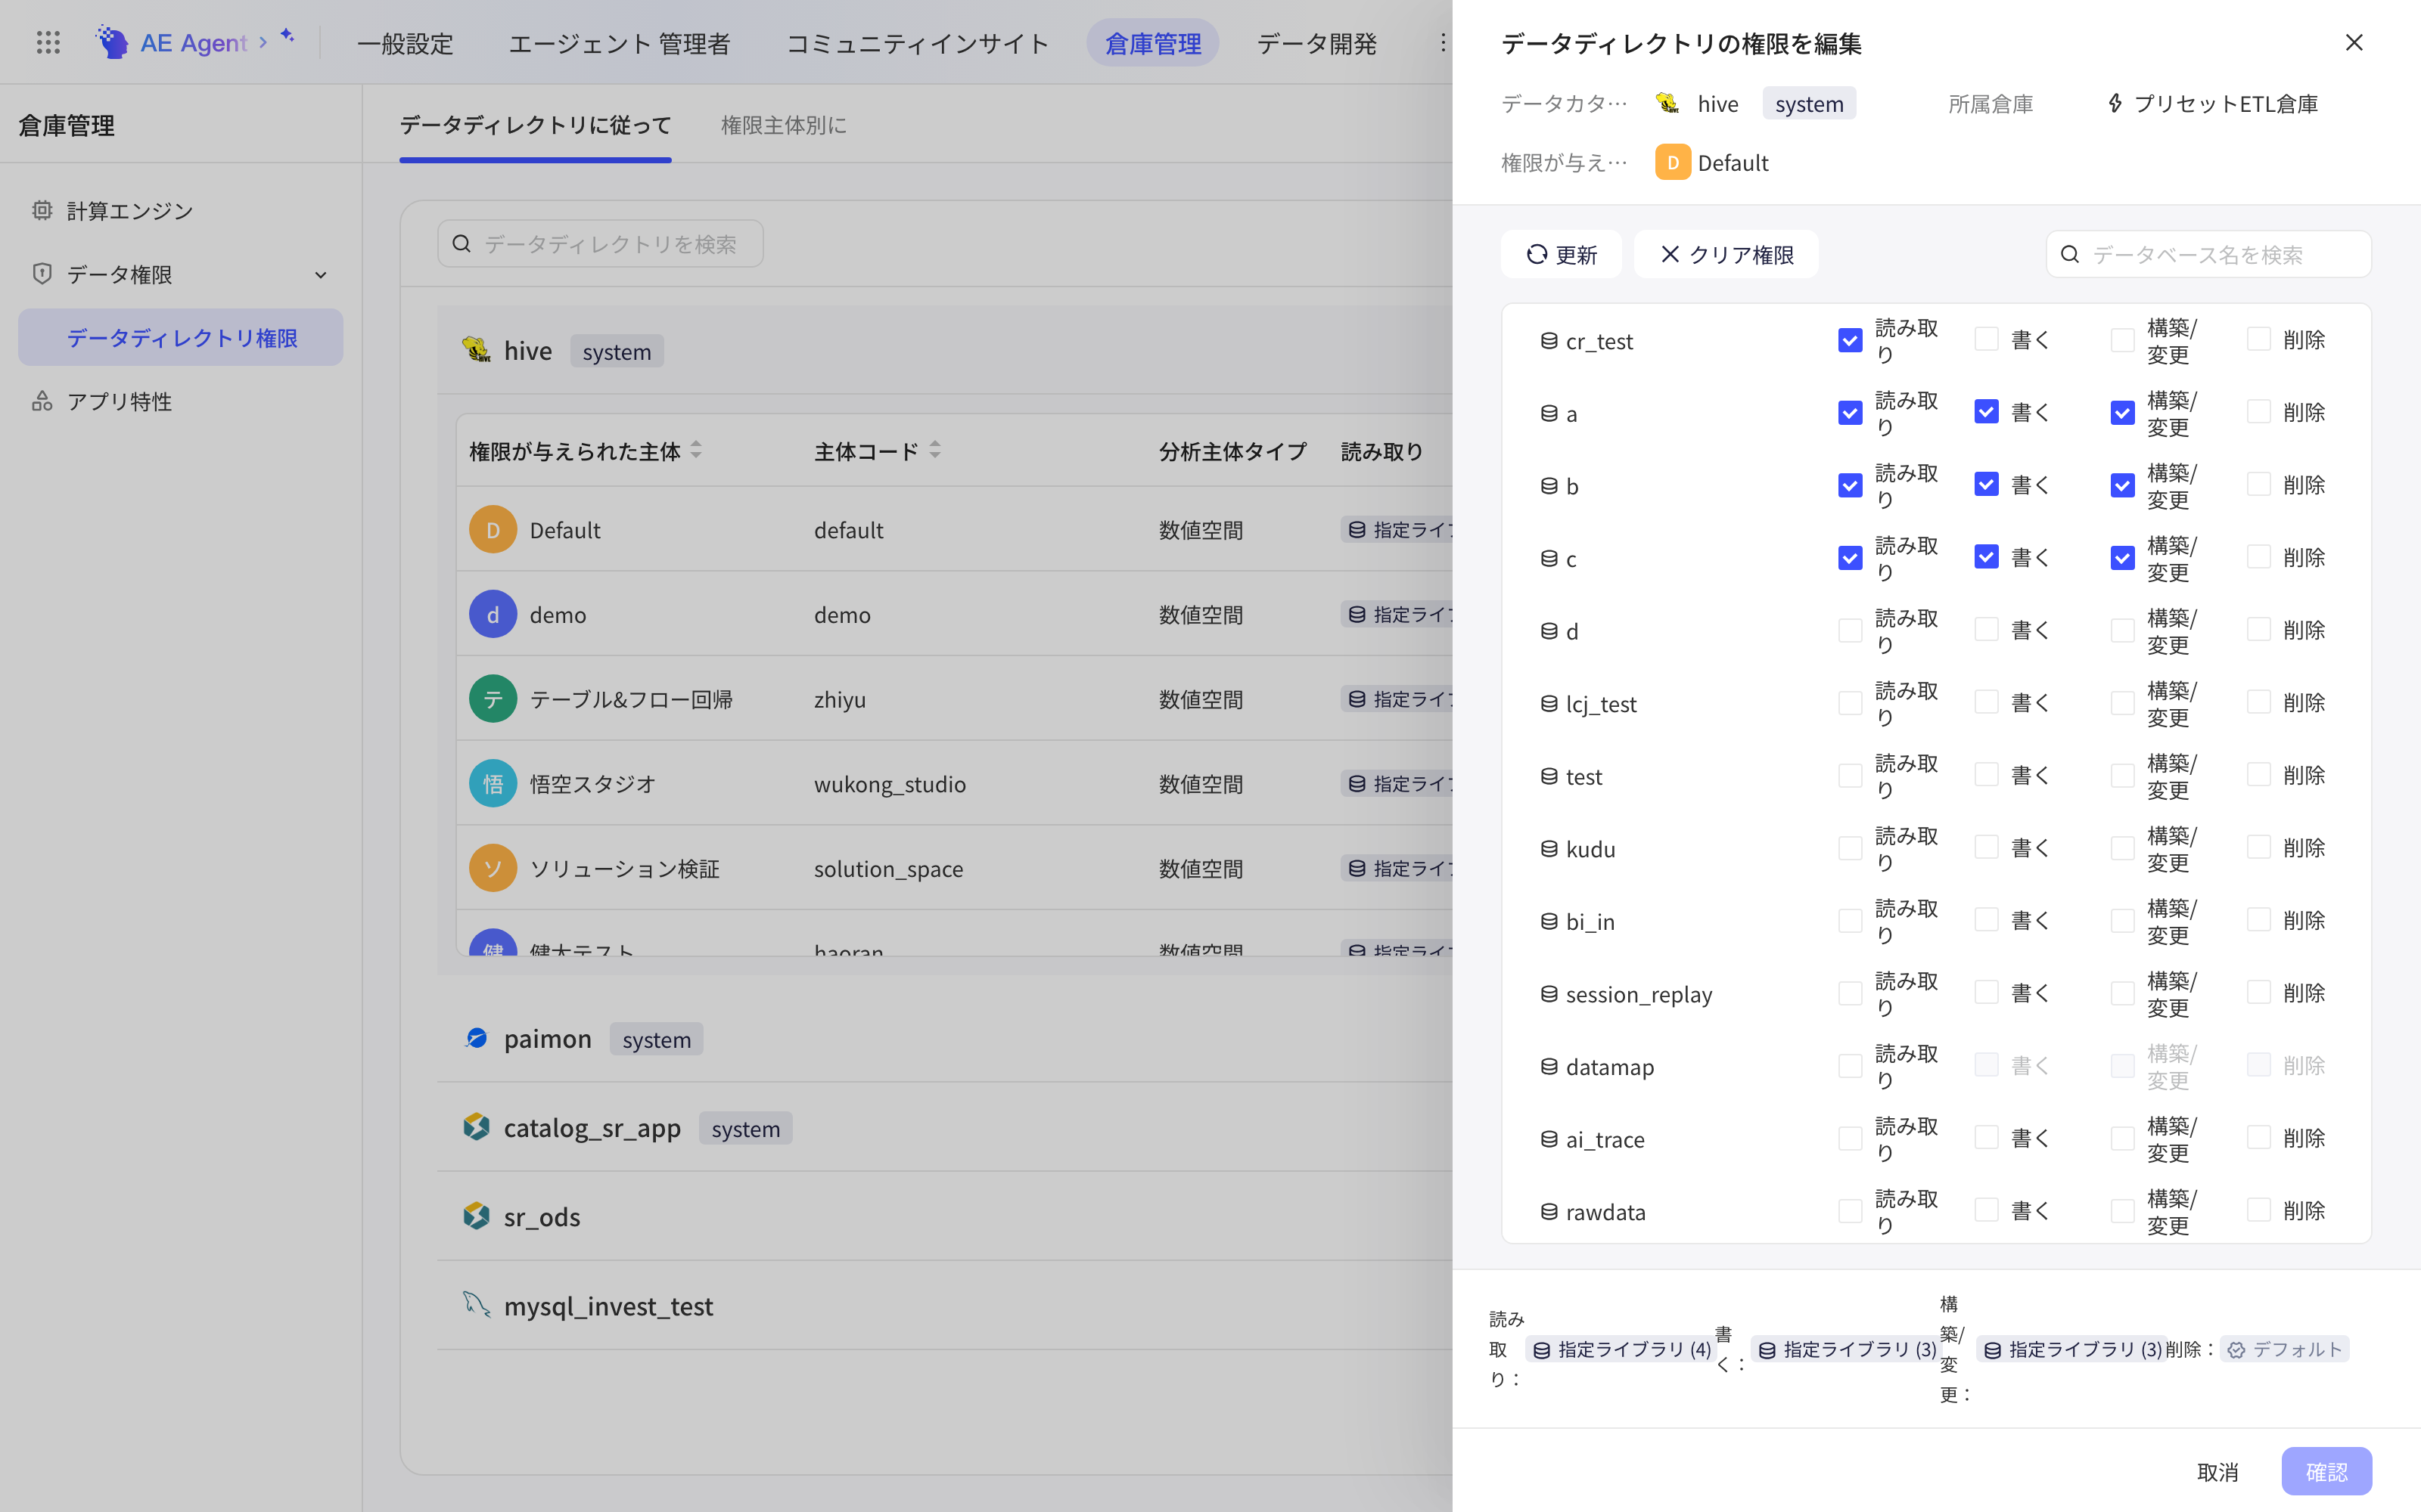The height and width of the screenshot is (1512, 2421).
Task: Click the catalog_sr_app cube icon
Action: click(476, 1127)
